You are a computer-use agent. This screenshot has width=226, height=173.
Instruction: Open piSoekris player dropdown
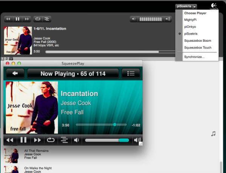pyautogui.click(x=186, y=6)
